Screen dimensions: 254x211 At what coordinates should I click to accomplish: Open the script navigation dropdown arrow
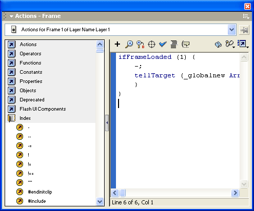pos(232,30)
